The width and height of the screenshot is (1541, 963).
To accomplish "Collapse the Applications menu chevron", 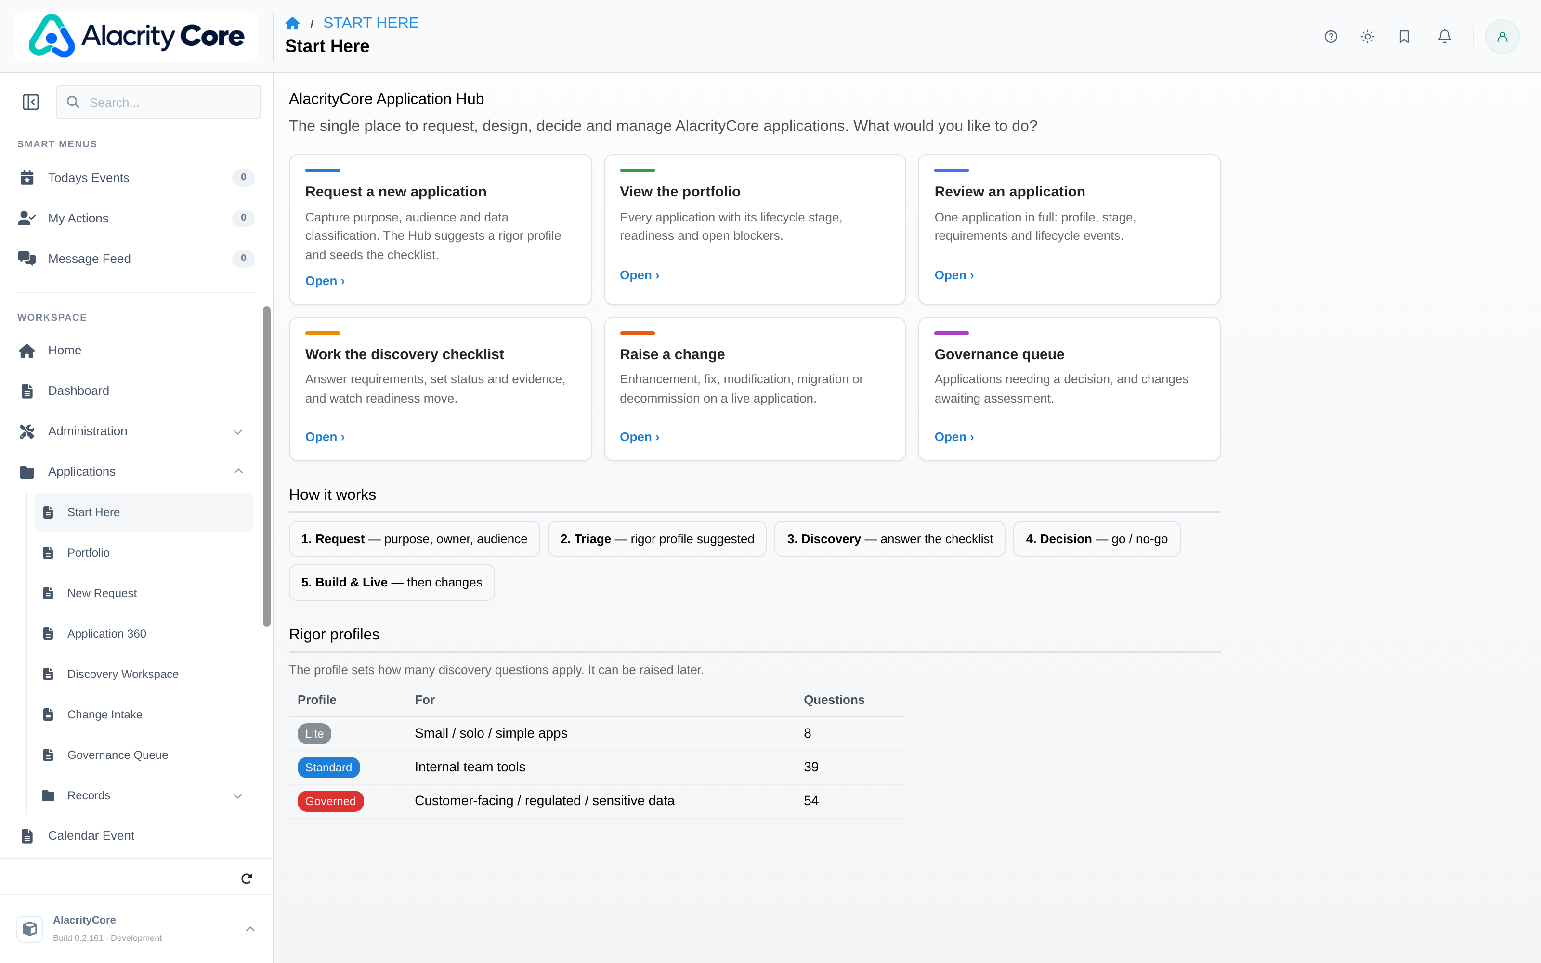I will click(238, 471).
